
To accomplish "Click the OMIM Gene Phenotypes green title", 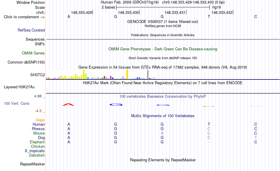I will click(163, 49).
